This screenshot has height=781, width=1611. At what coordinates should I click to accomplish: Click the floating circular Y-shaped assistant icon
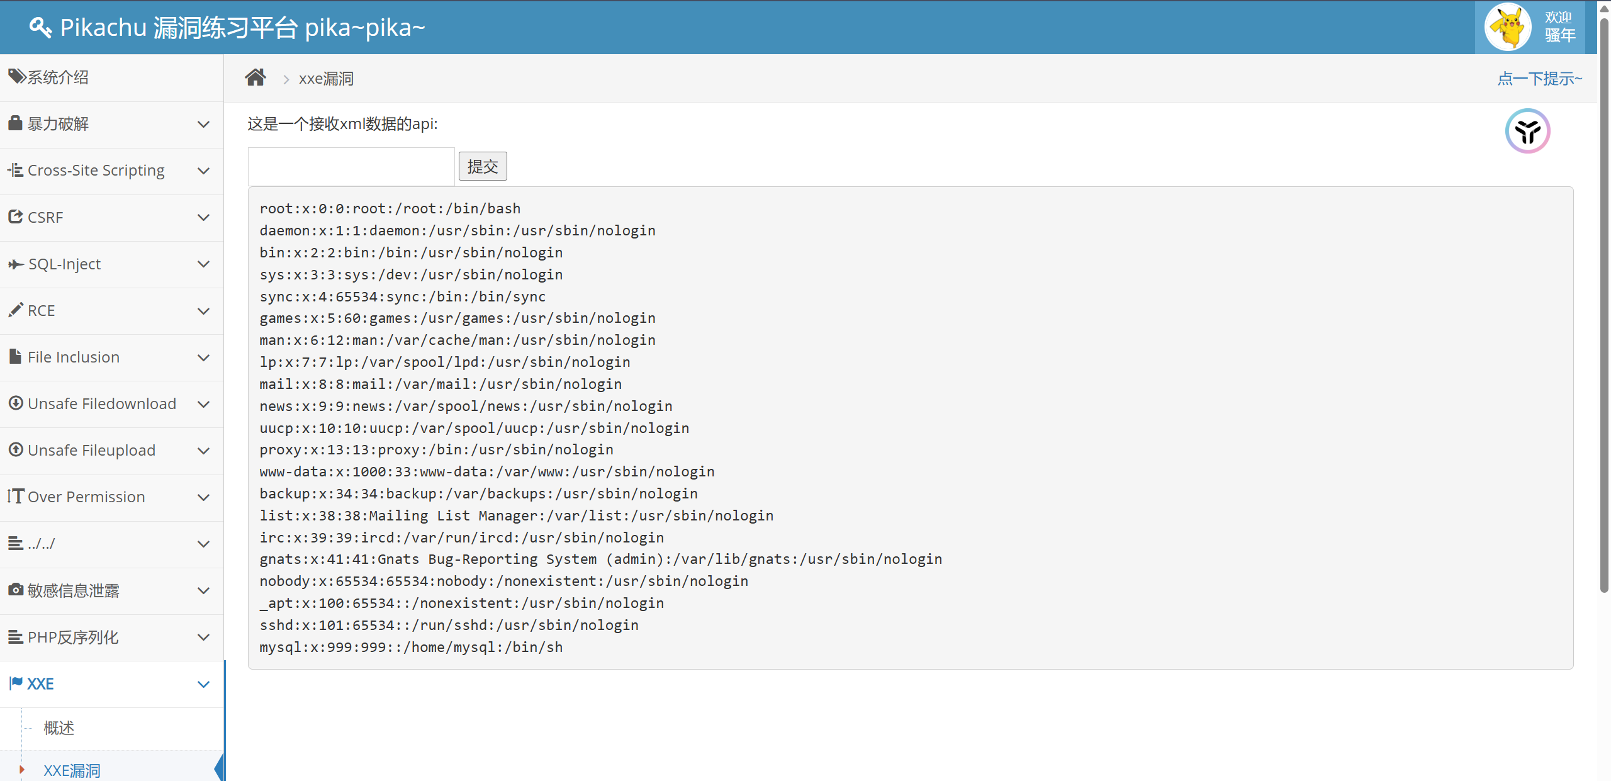[1527, 132]
